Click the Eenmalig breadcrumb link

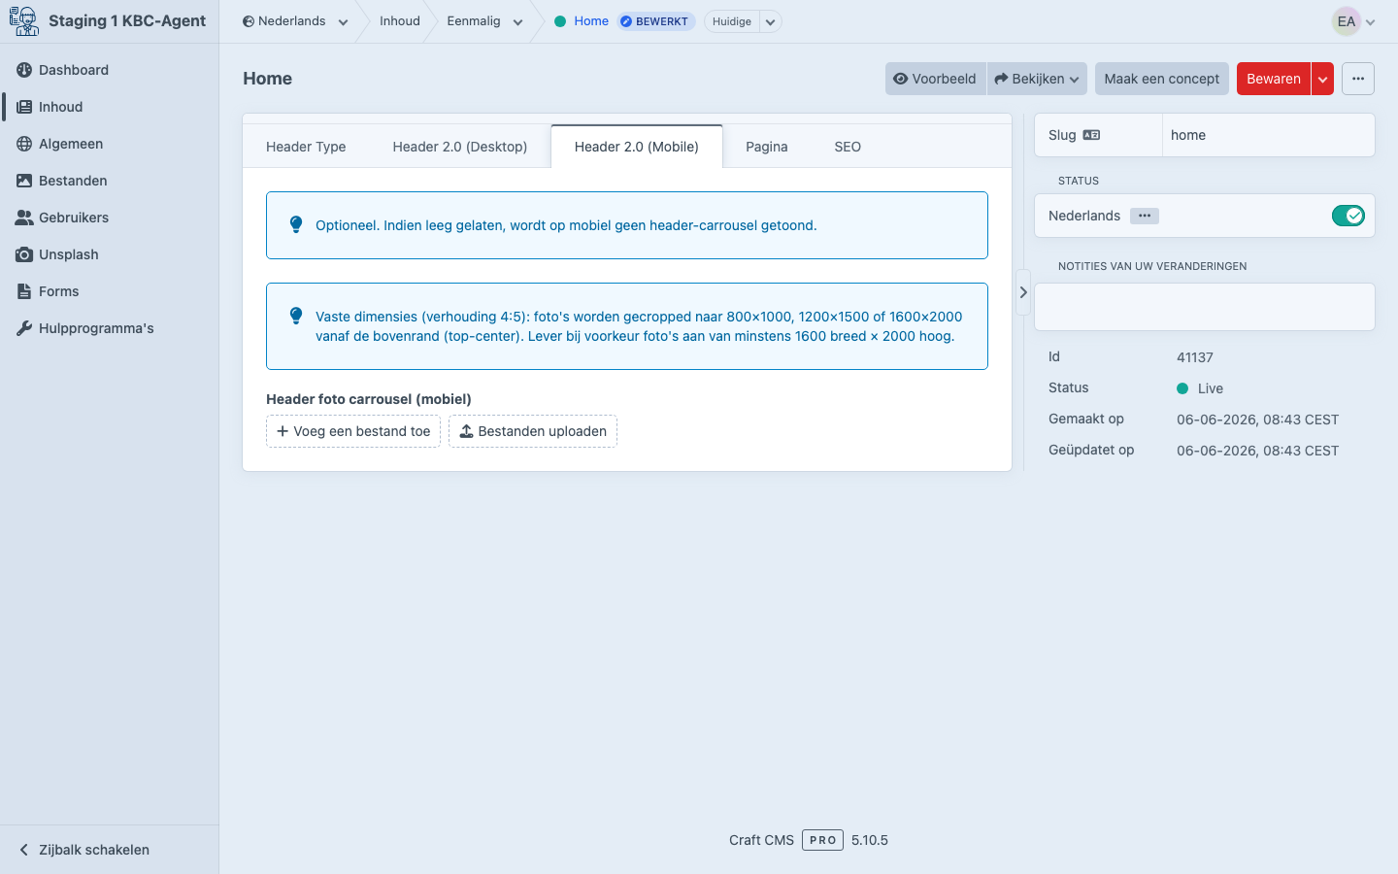point(474,21)
